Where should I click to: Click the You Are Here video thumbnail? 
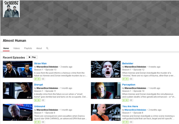(106, 112)
